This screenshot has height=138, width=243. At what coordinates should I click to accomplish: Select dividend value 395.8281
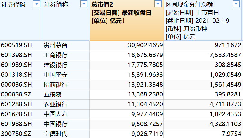pos(203,94)
